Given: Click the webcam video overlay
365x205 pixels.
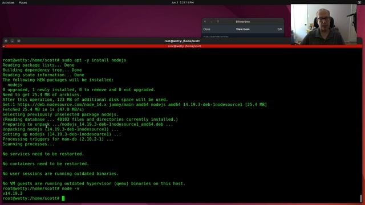Looking at the screenshot, I should [324, 24].
